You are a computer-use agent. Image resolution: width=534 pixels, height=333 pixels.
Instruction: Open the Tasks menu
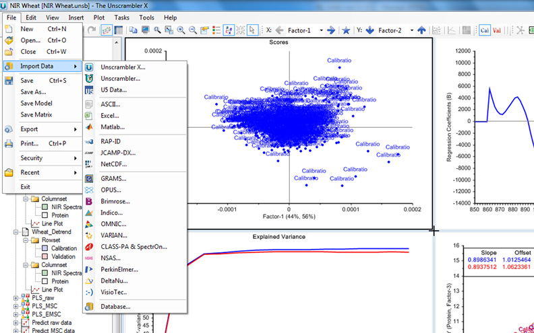pos(121,17)
